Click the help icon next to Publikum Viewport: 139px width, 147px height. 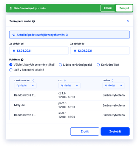22,60
